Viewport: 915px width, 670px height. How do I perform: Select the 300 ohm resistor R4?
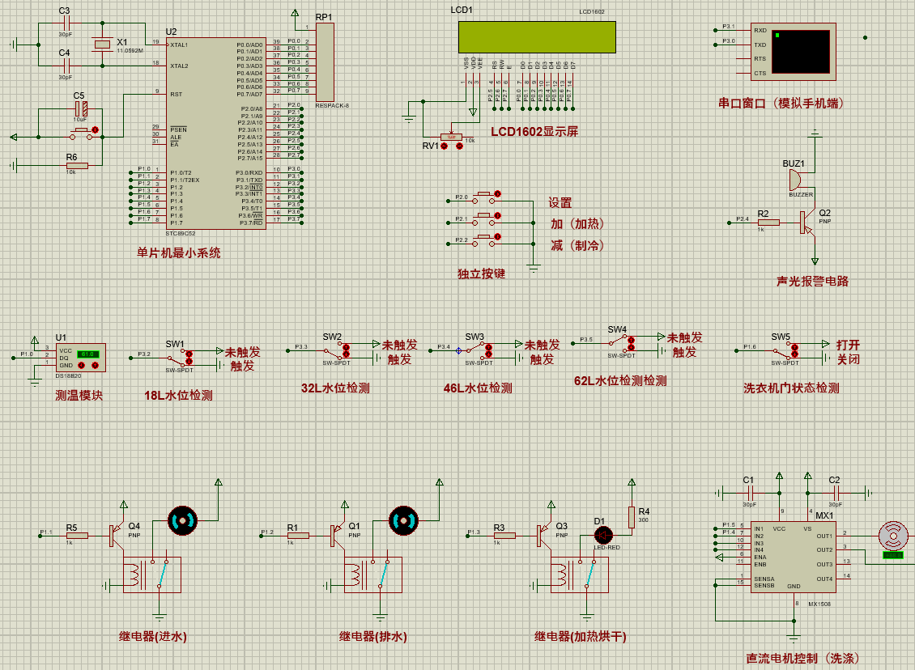coord(632,517)
